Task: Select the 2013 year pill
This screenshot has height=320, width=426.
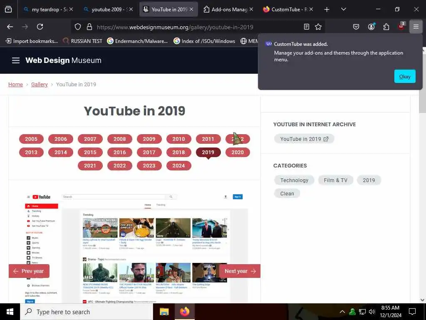Action: (31, 152)
